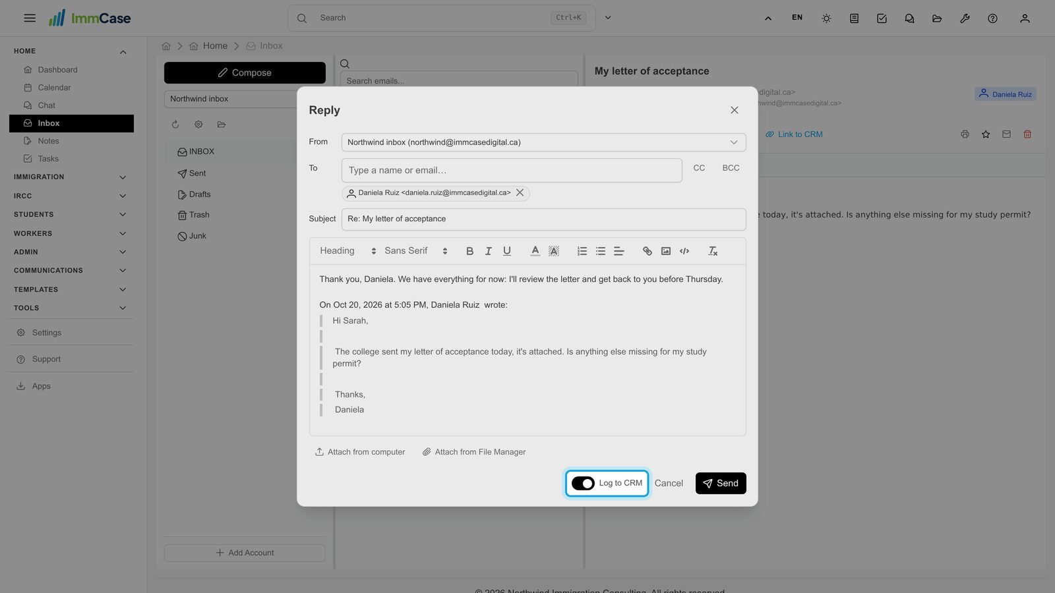The image size is (1055, 593).
Task: Open the Heading style dropdown
Action: 347,251
